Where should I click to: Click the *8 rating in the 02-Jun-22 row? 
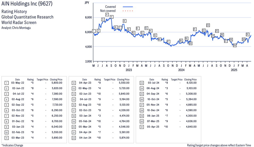pyautogui.click(x=32, y=88)
